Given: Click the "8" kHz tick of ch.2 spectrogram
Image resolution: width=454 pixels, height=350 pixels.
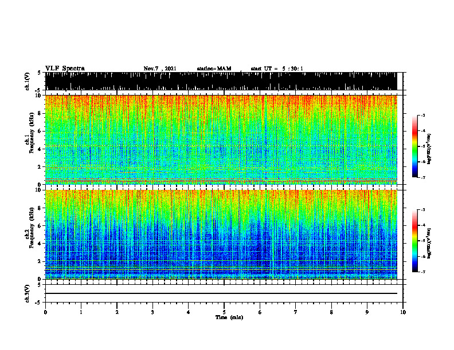Looking at the screenshot, I should pyautogui.click(x=40, y=208).
